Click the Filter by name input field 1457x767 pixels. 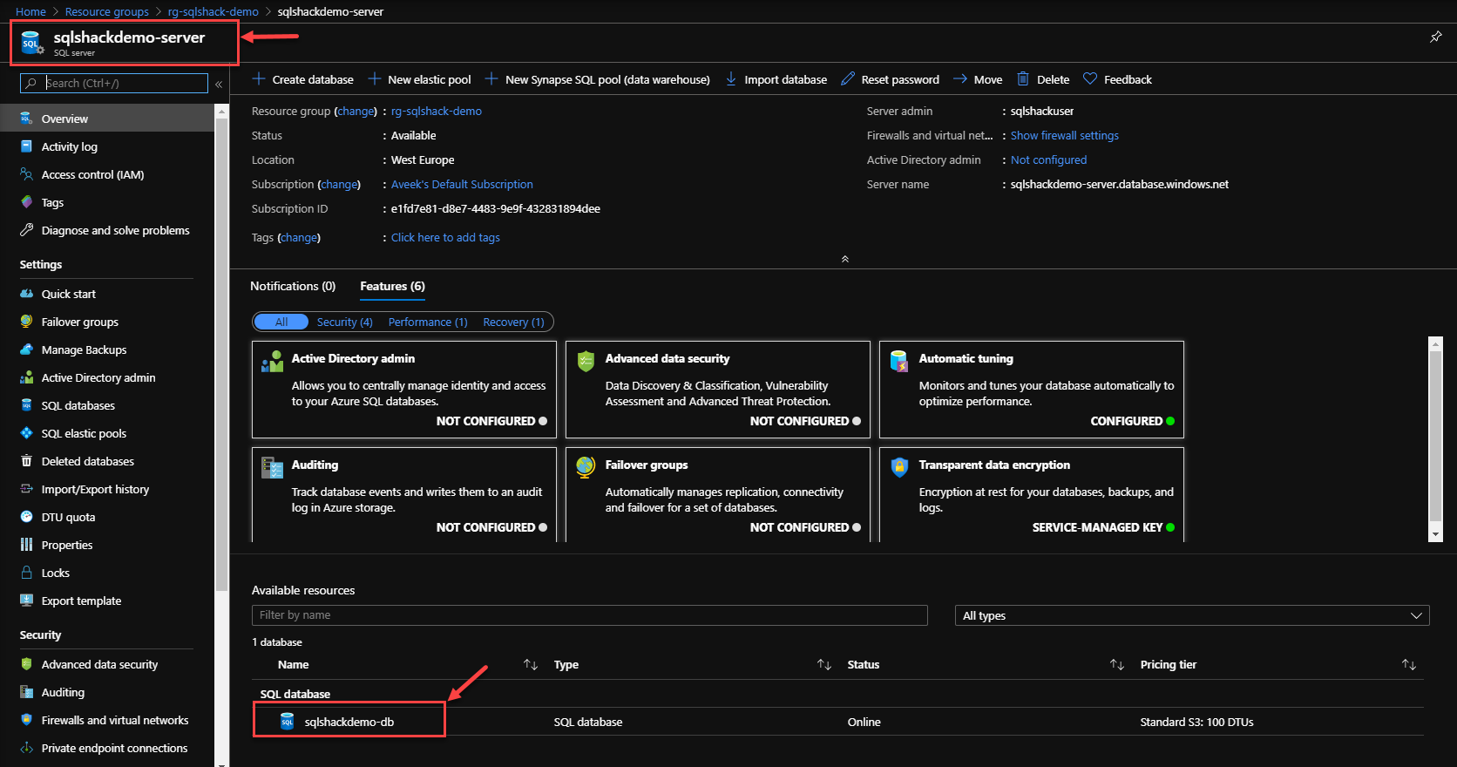tap(589, 615)
